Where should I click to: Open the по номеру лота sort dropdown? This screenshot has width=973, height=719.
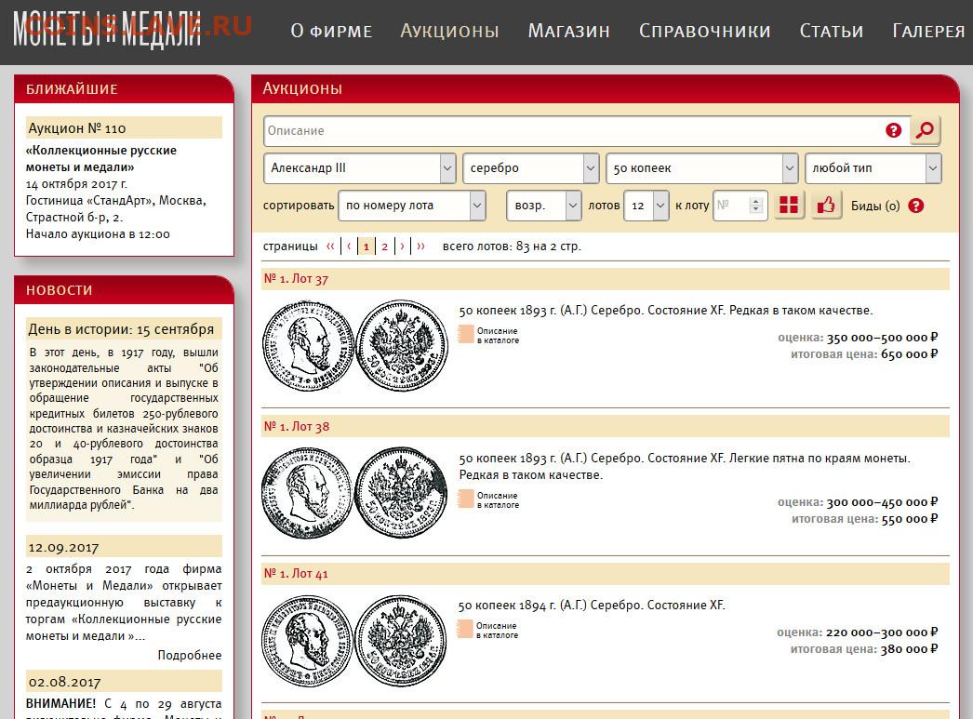[411, 206]
